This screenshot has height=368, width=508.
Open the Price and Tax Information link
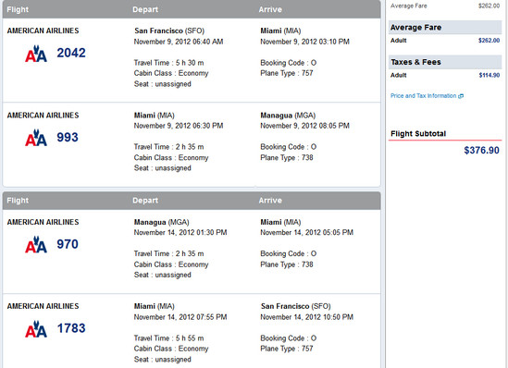coord(423,96)
